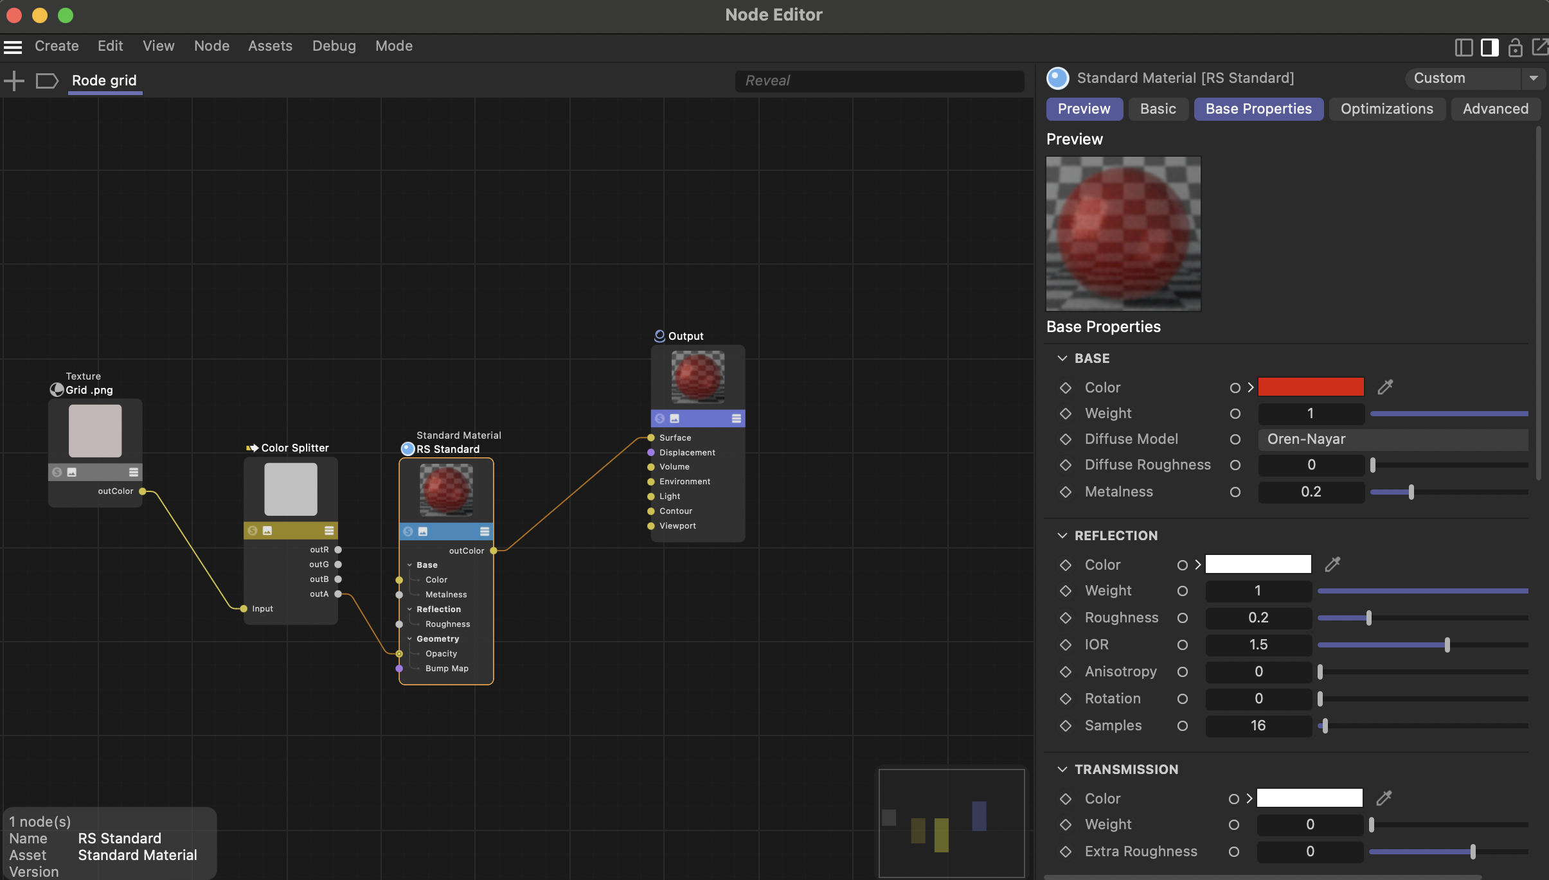The height and width of the screenshot is (880, 1549).
Task: Click the Base Color eyedropper icon
Action: point(1385,387)
